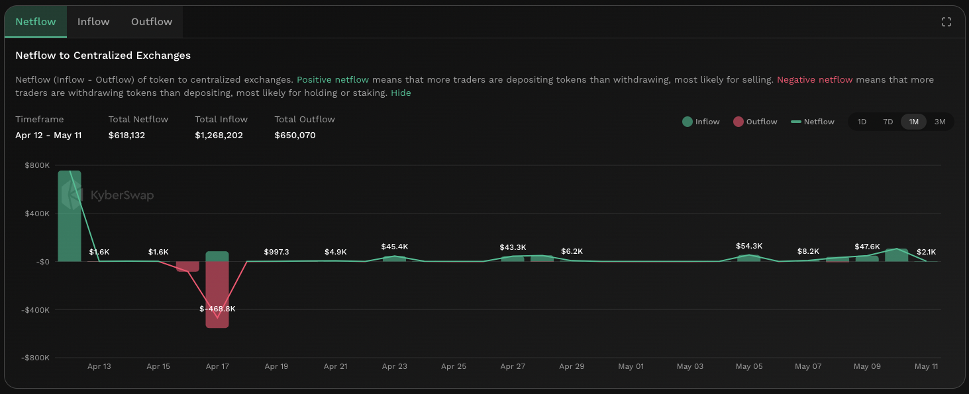The image size is (969, 394).
Task: Click the $54.3K data point label
Action: (x=749, y=246)
